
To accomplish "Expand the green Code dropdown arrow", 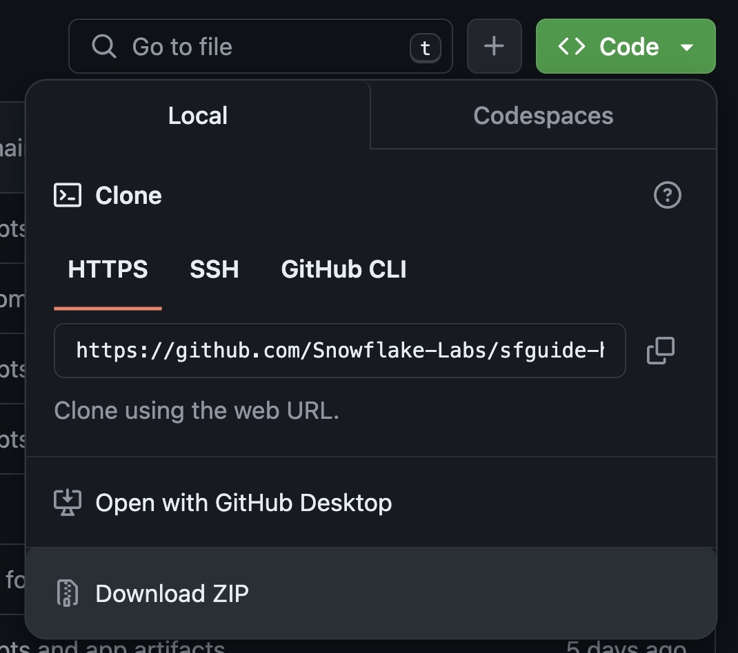I will click(x=687, y=47).
